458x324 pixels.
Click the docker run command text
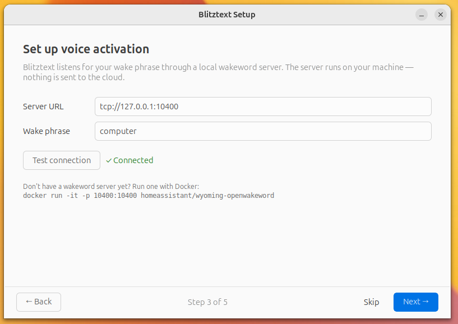[x=149, y=196]
